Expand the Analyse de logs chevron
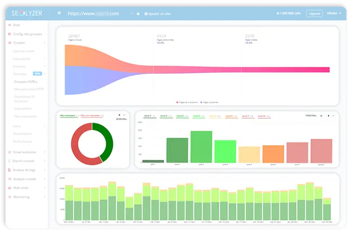Image resolution: width=352 pixels, height=234 pixels. click(x=45, y=170)
